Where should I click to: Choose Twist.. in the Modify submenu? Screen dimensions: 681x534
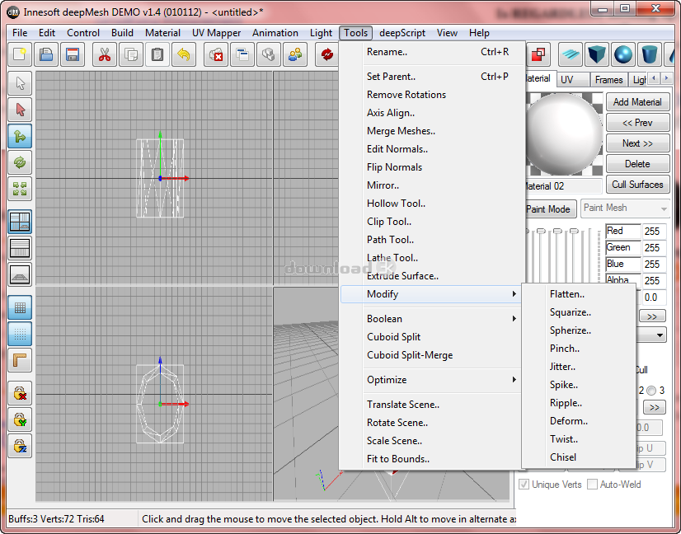(x=579, y=439)
